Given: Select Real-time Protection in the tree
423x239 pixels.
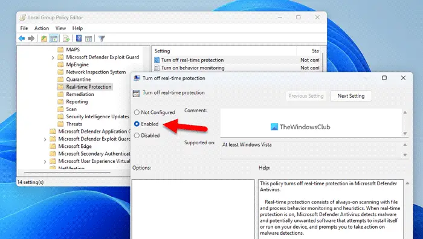Looking at the screenshot, I should coord(88,87).
